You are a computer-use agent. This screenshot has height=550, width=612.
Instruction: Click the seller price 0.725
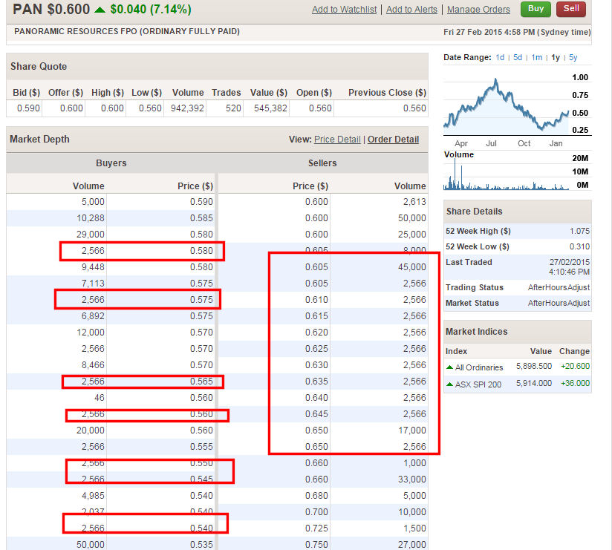point(316,528)
